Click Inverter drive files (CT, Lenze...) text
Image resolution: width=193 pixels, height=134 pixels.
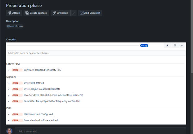click(x=53, y=95)
